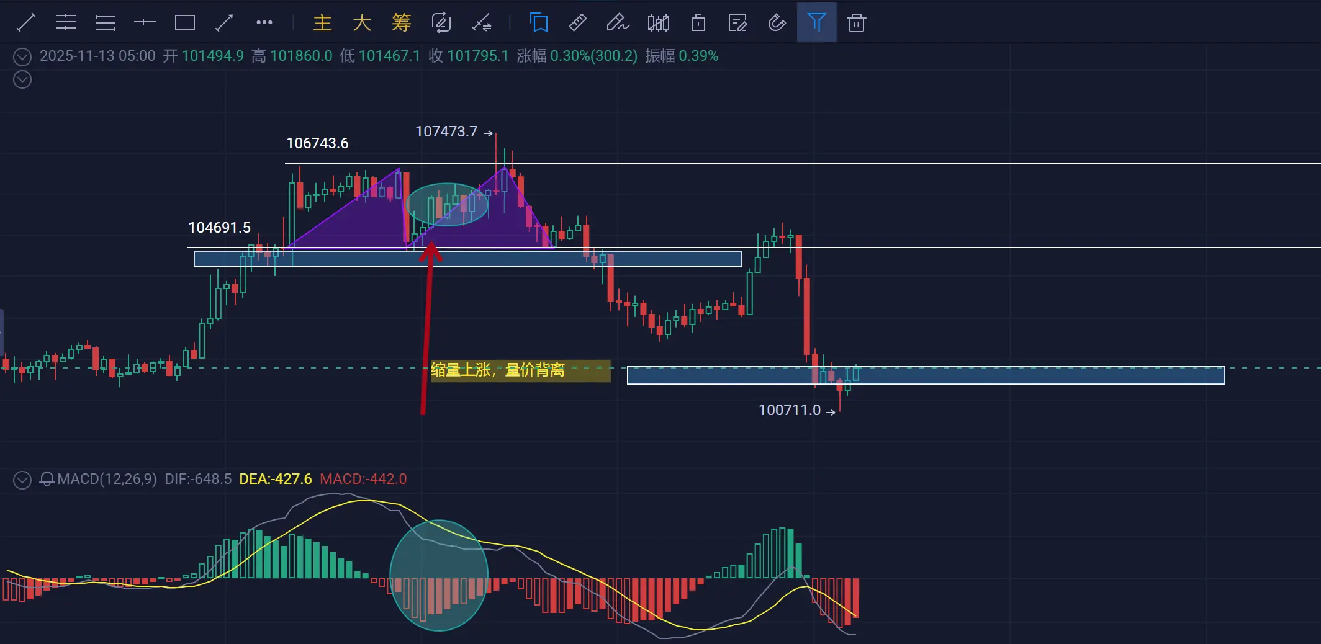Screen dimensions: 1321x644
Task: Select the yellow 缩量上涨，量价背离 text annotation
Action: pos(498,370)
